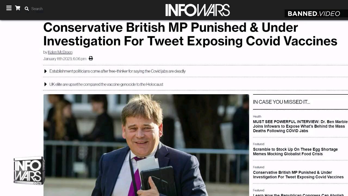Click the main article headline

click(x=190, y=34)
